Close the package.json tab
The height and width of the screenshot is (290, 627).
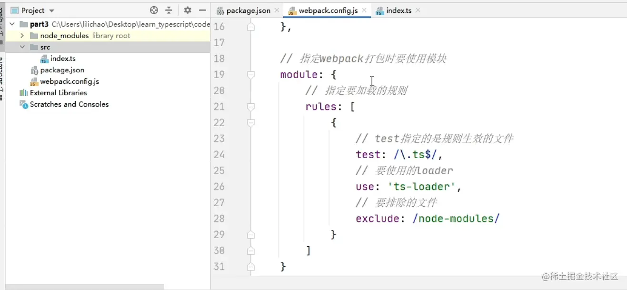coord(276,10)
